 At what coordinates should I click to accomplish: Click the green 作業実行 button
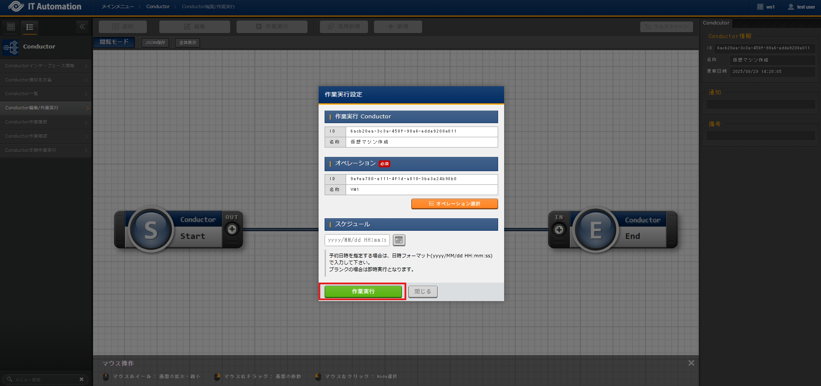click(x=363, y=292)
